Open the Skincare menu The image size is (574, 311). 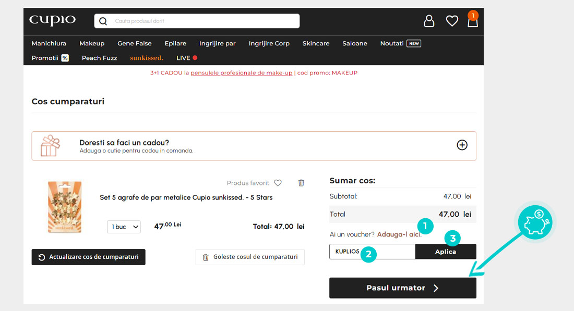(316, 43)
